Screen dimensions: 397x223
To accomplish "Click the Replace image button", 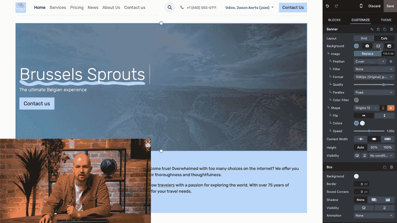I will pyautogui.click(x=368, y=53).
